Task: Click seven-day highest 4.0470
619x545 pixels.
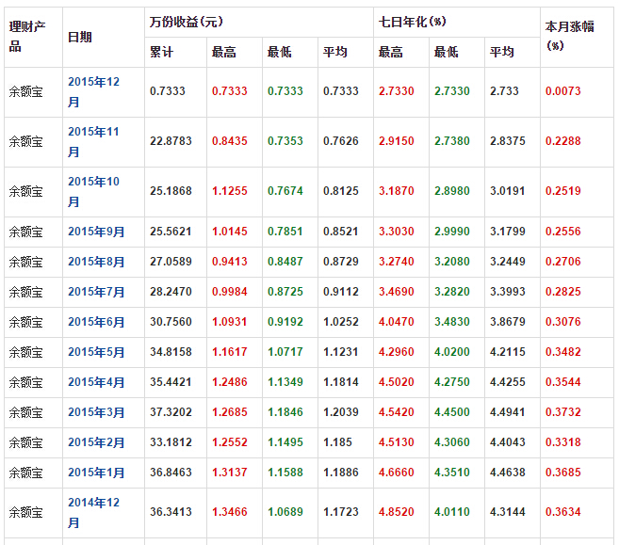Action: pos(397,322)
